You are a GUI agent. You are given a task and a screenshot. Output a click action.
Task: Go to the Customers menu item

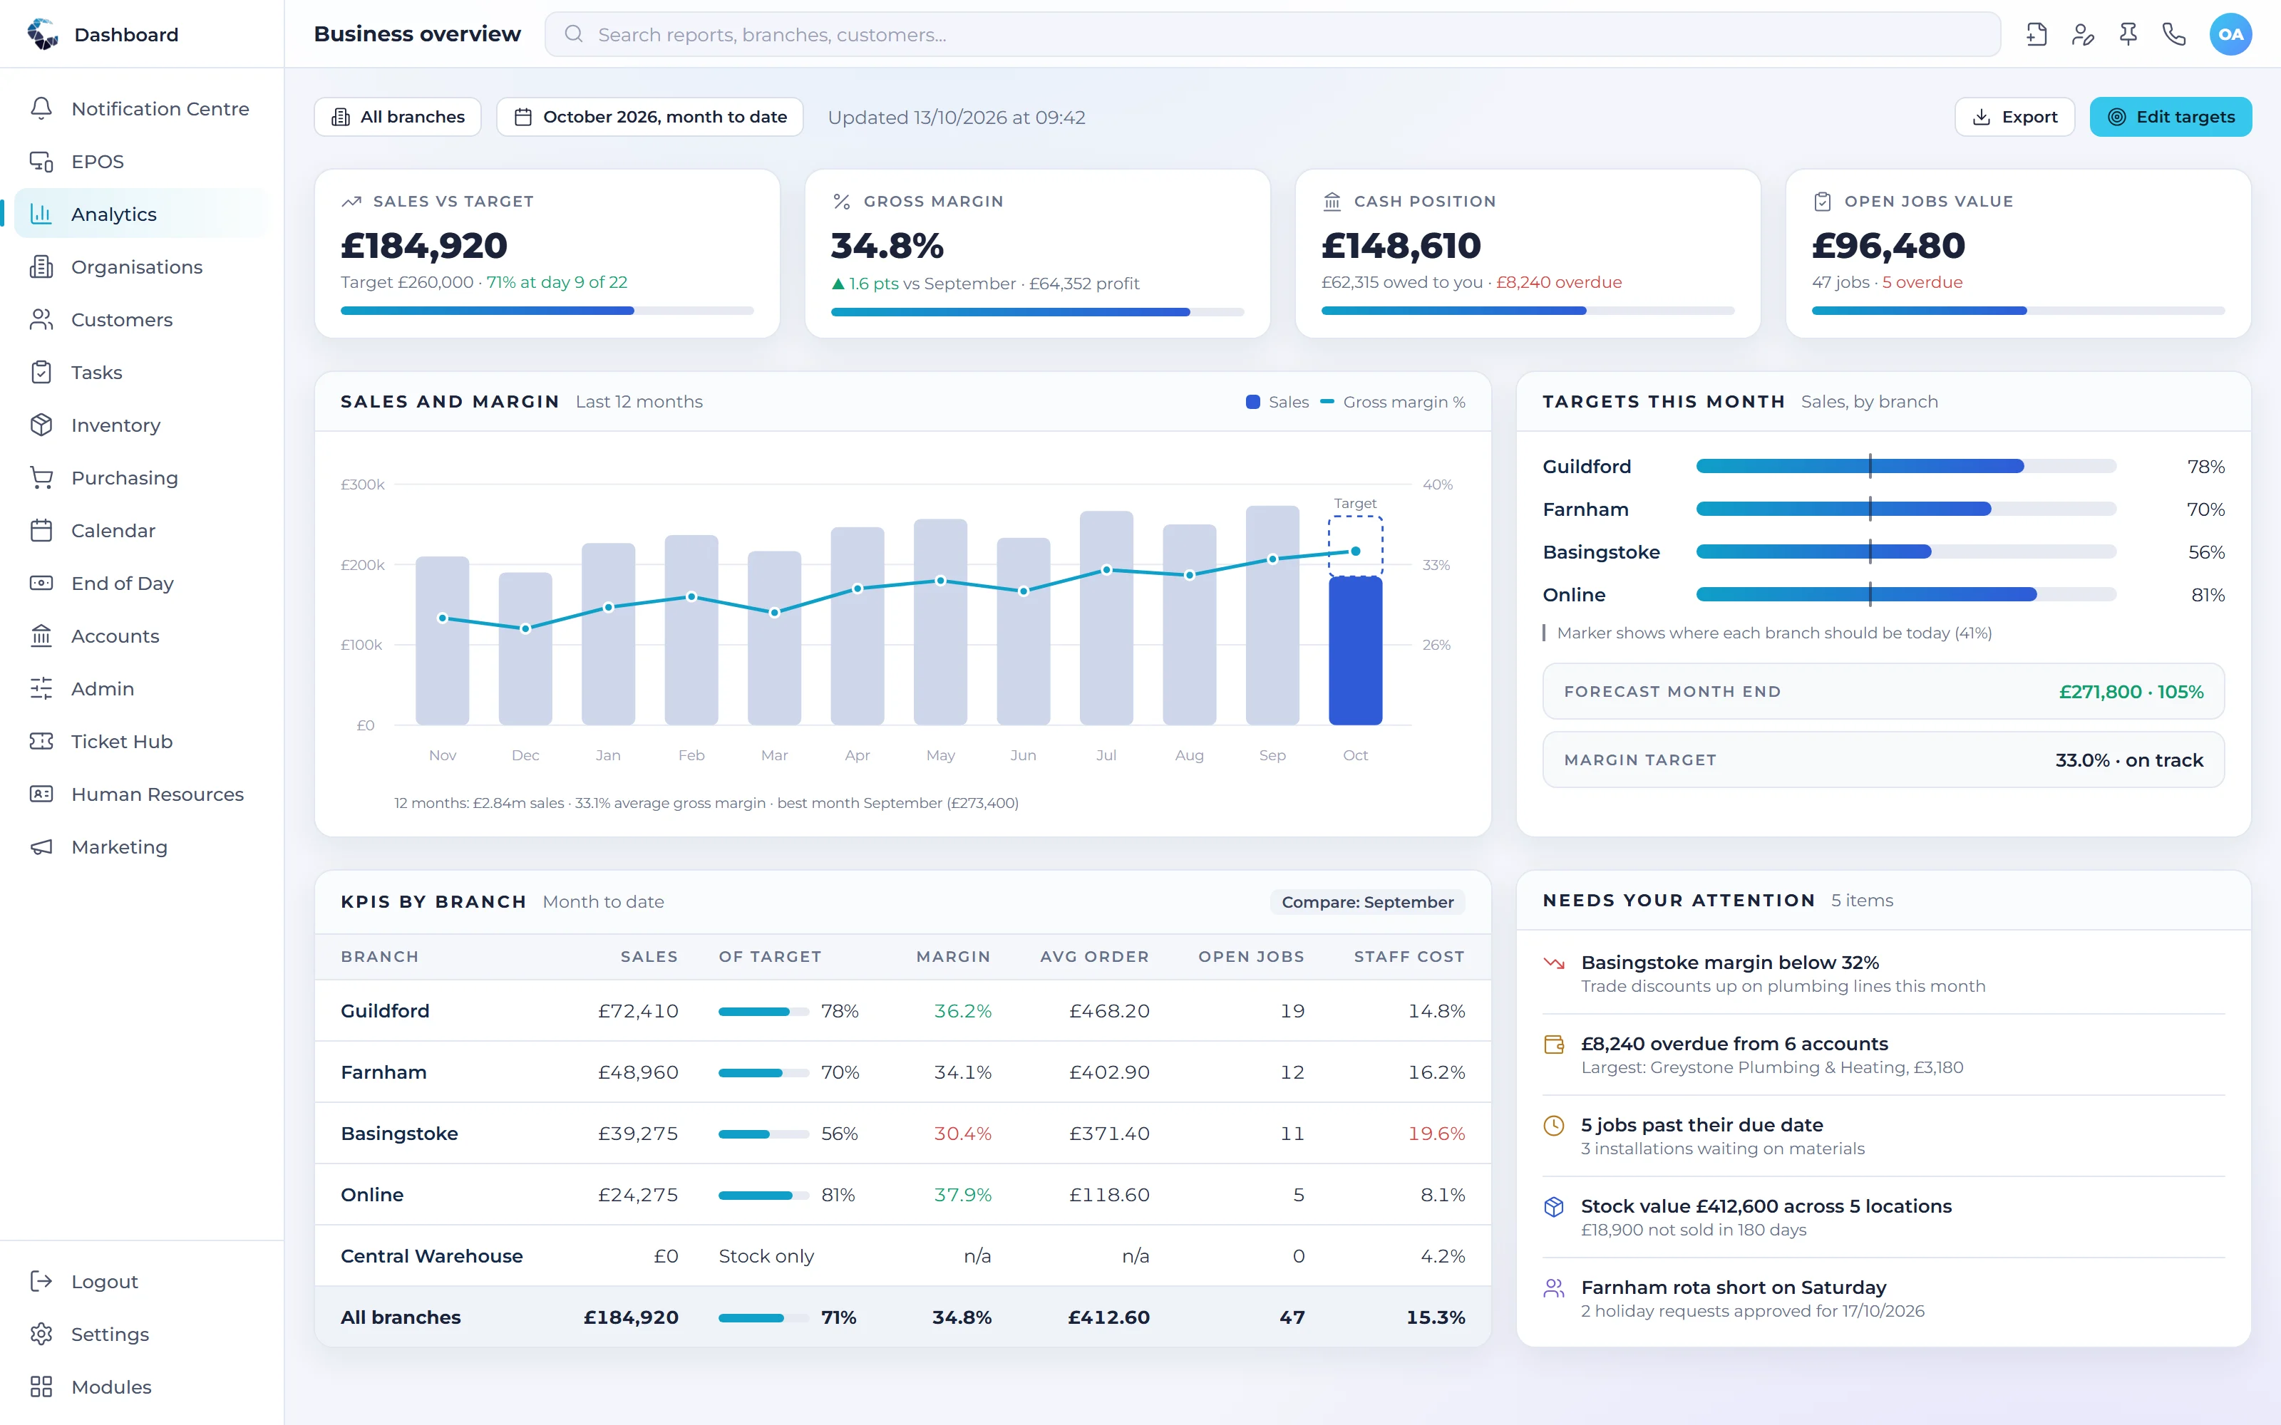pos(140,319)
